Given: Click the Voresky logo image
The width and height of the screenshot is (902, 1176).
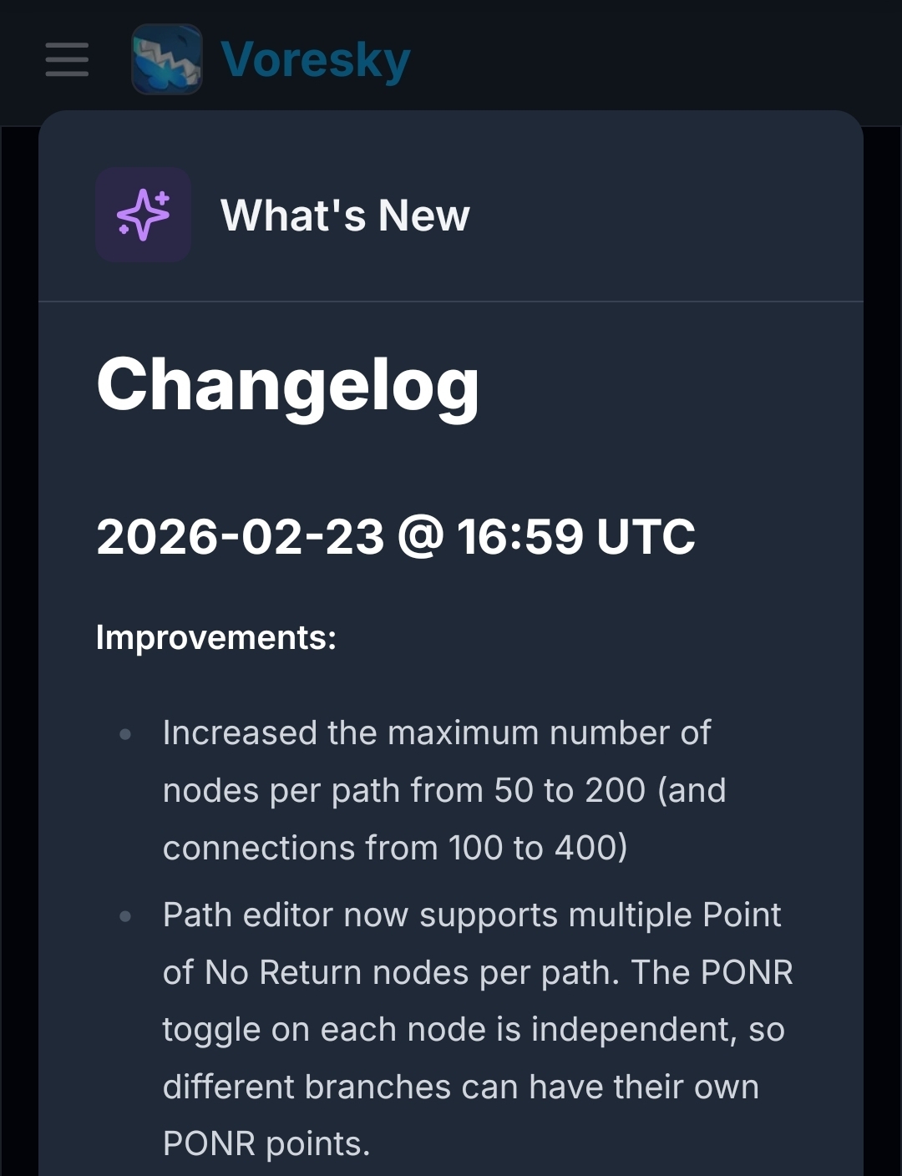Looking at the screenshot, I should click(167, 59).
